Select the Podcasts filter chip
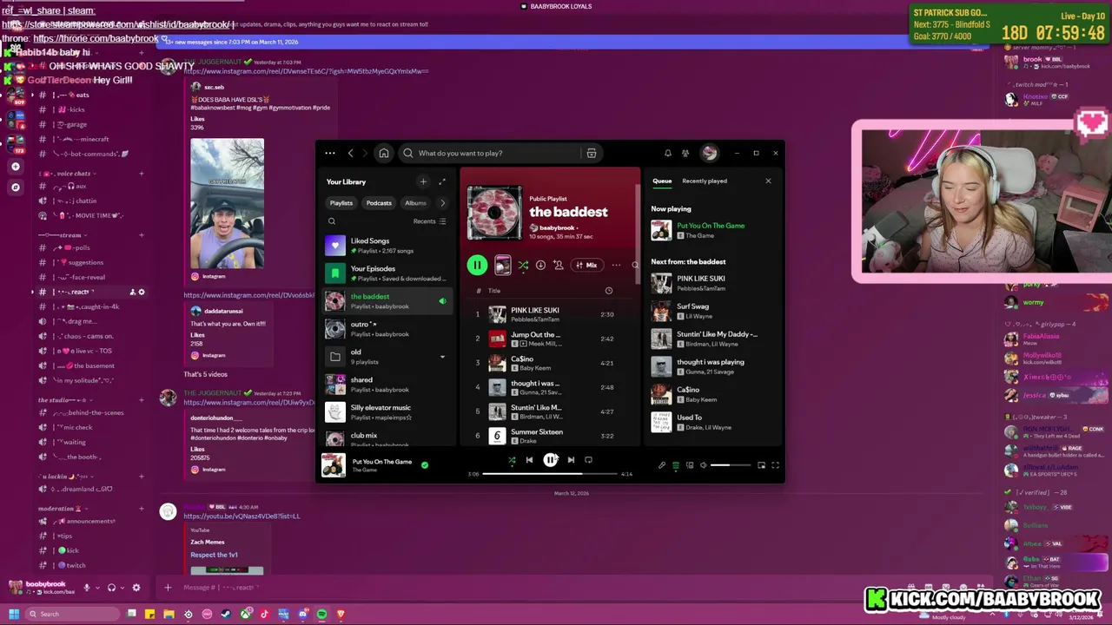The height and width of the screenshot is (625, 1112). [379, 202]
